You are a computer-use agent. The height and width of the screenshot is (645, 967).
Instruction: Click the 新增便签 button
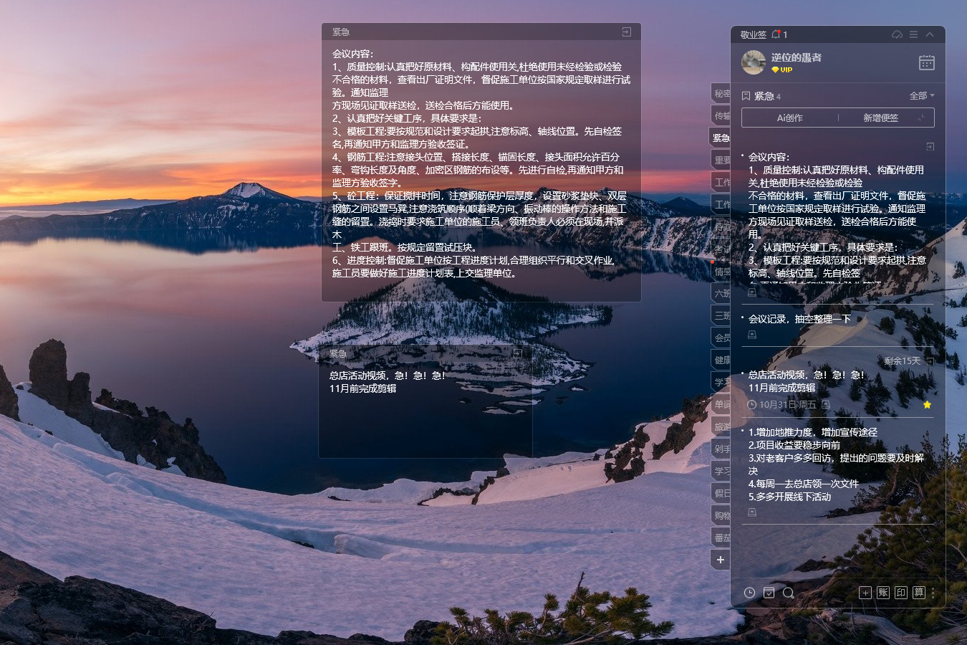tap(880, 118)
